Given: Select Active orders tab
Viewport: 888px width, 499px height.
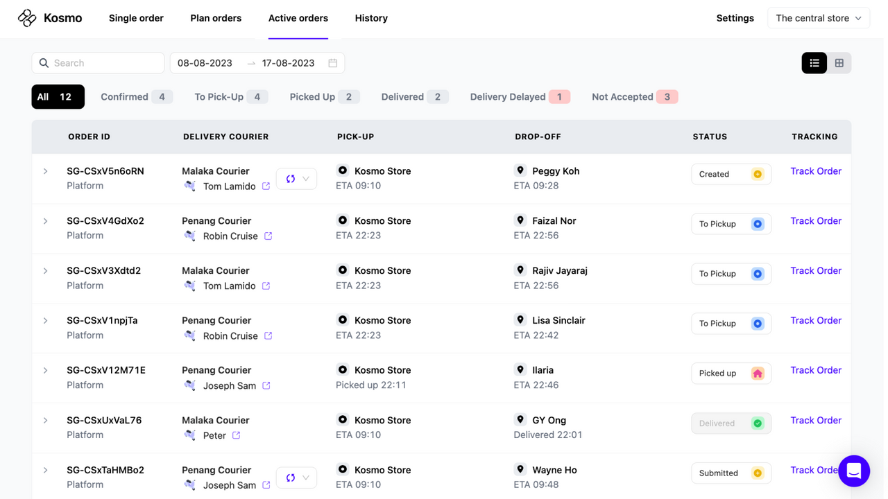Looking at the screenshot, I should coord(298,18).
